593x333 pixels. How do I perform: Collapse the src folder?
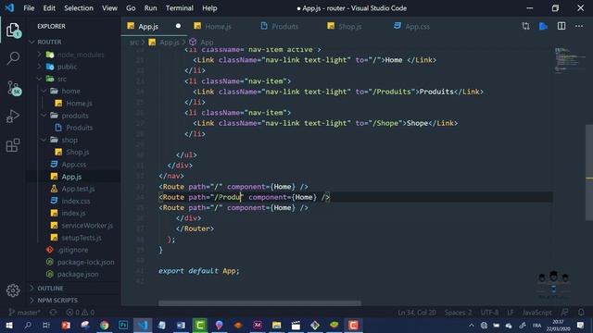(74, 79)
